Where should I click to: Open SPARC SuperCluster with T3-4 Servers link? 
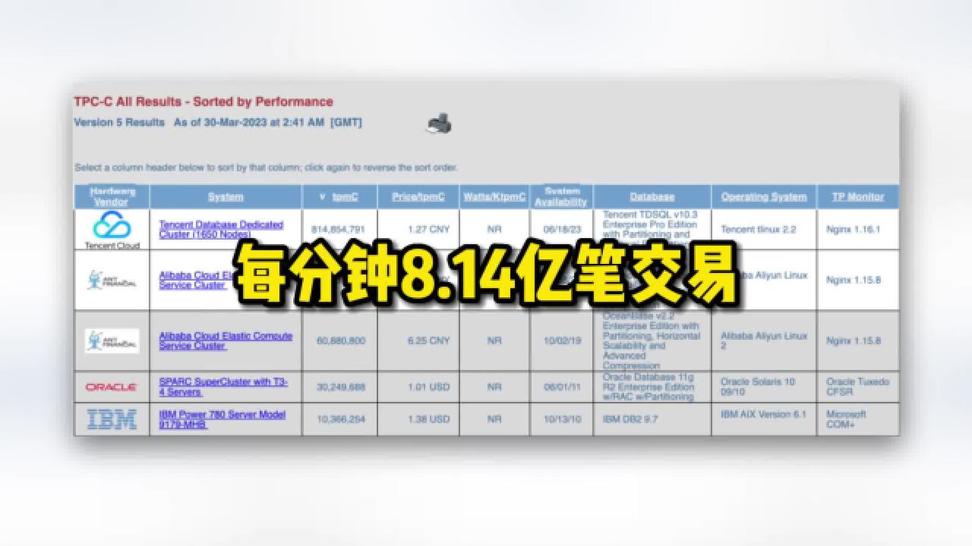point(223,387)
